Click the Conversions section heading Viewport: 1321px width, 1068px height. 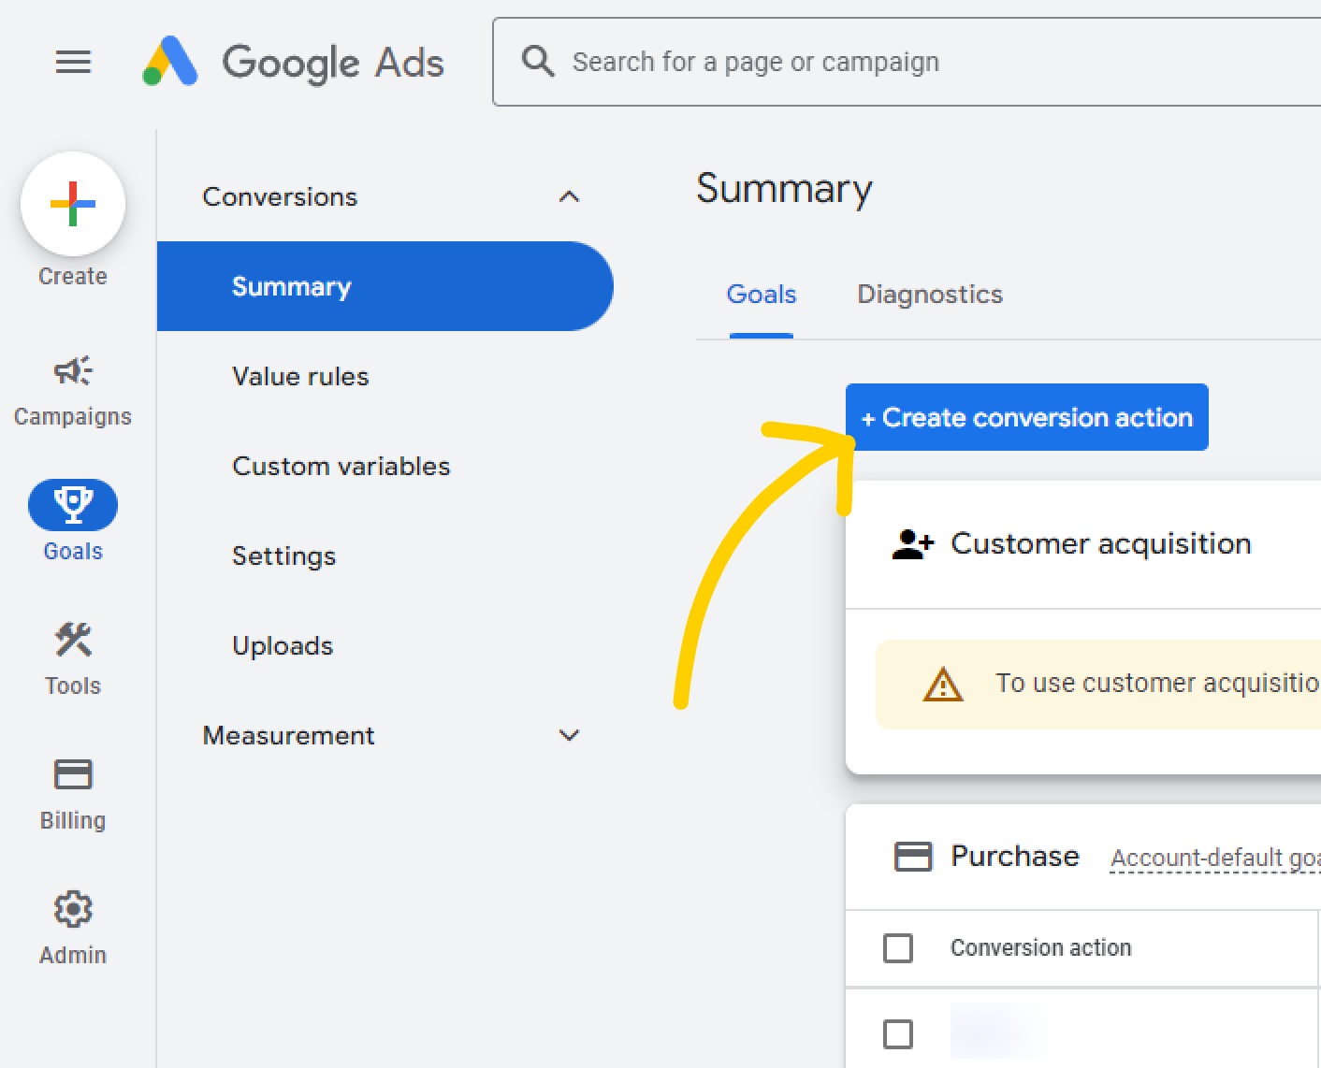pos(280,196)
